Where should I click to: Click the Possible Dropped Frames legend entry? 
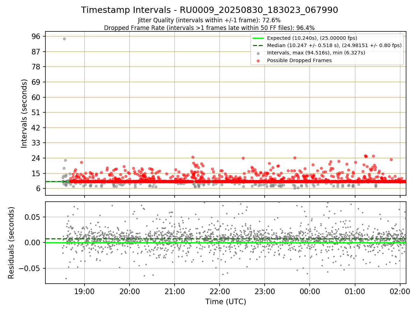[299, 60]
